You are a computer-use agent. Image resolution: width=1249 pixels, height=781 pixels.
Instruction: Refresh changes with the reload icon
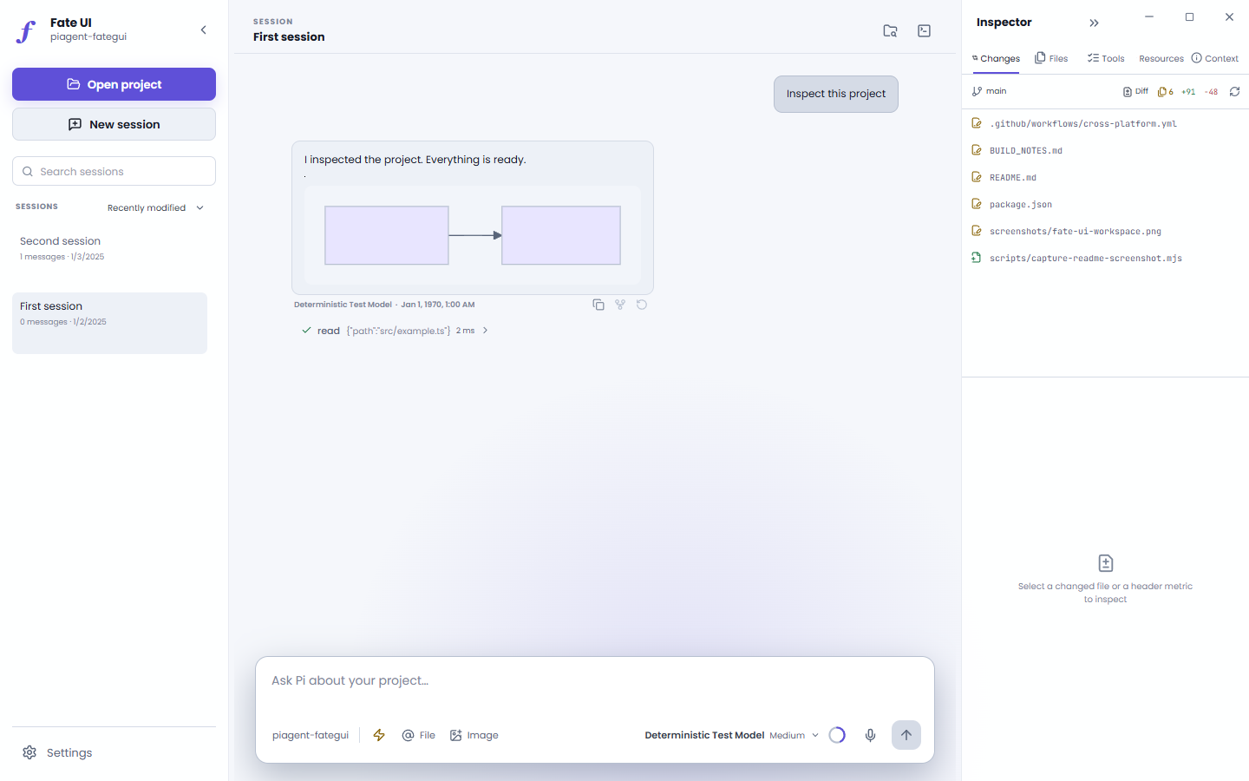(1234, 91)
